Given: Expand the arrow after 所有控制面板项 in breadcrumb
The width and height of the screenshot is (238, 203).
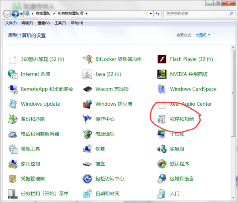Looking at the screenshot, I should pyautogui.click(x=86, y=14).
